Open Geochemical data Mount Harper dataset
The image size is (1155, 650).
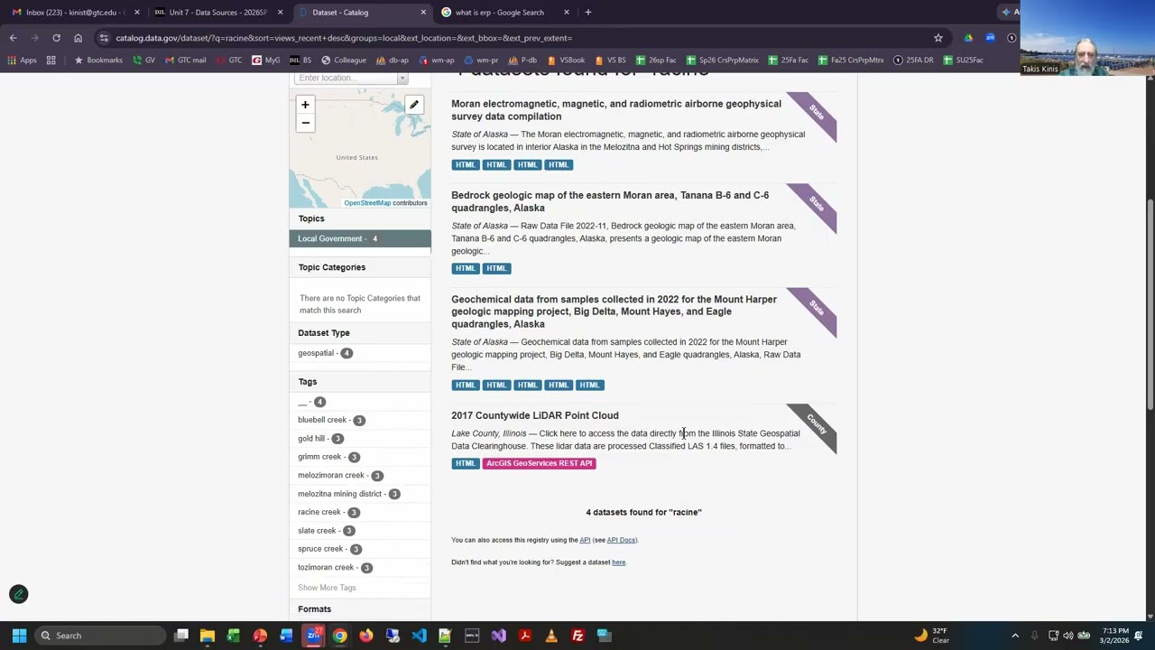click(x=614, y=311)
